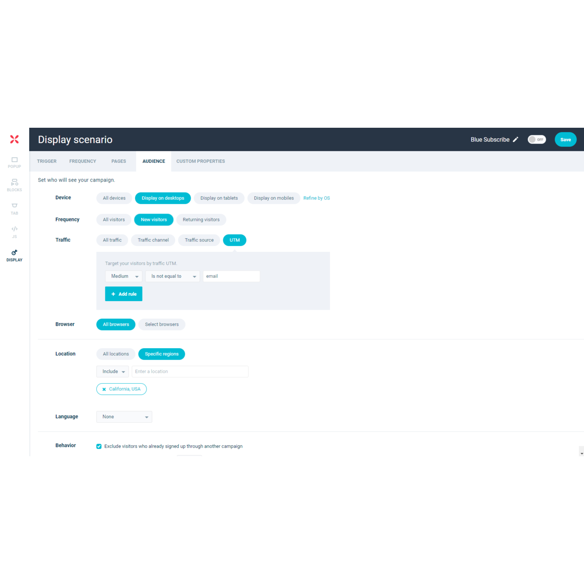Select the JS icon in the sidebar
This screenshot has height=584, width=584.
click(x=14, y=232)
